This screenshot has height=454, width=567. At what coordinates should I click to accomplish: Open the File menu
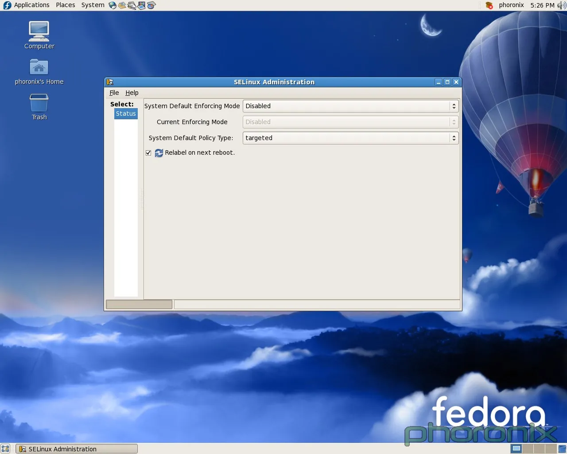coord(114,93)
